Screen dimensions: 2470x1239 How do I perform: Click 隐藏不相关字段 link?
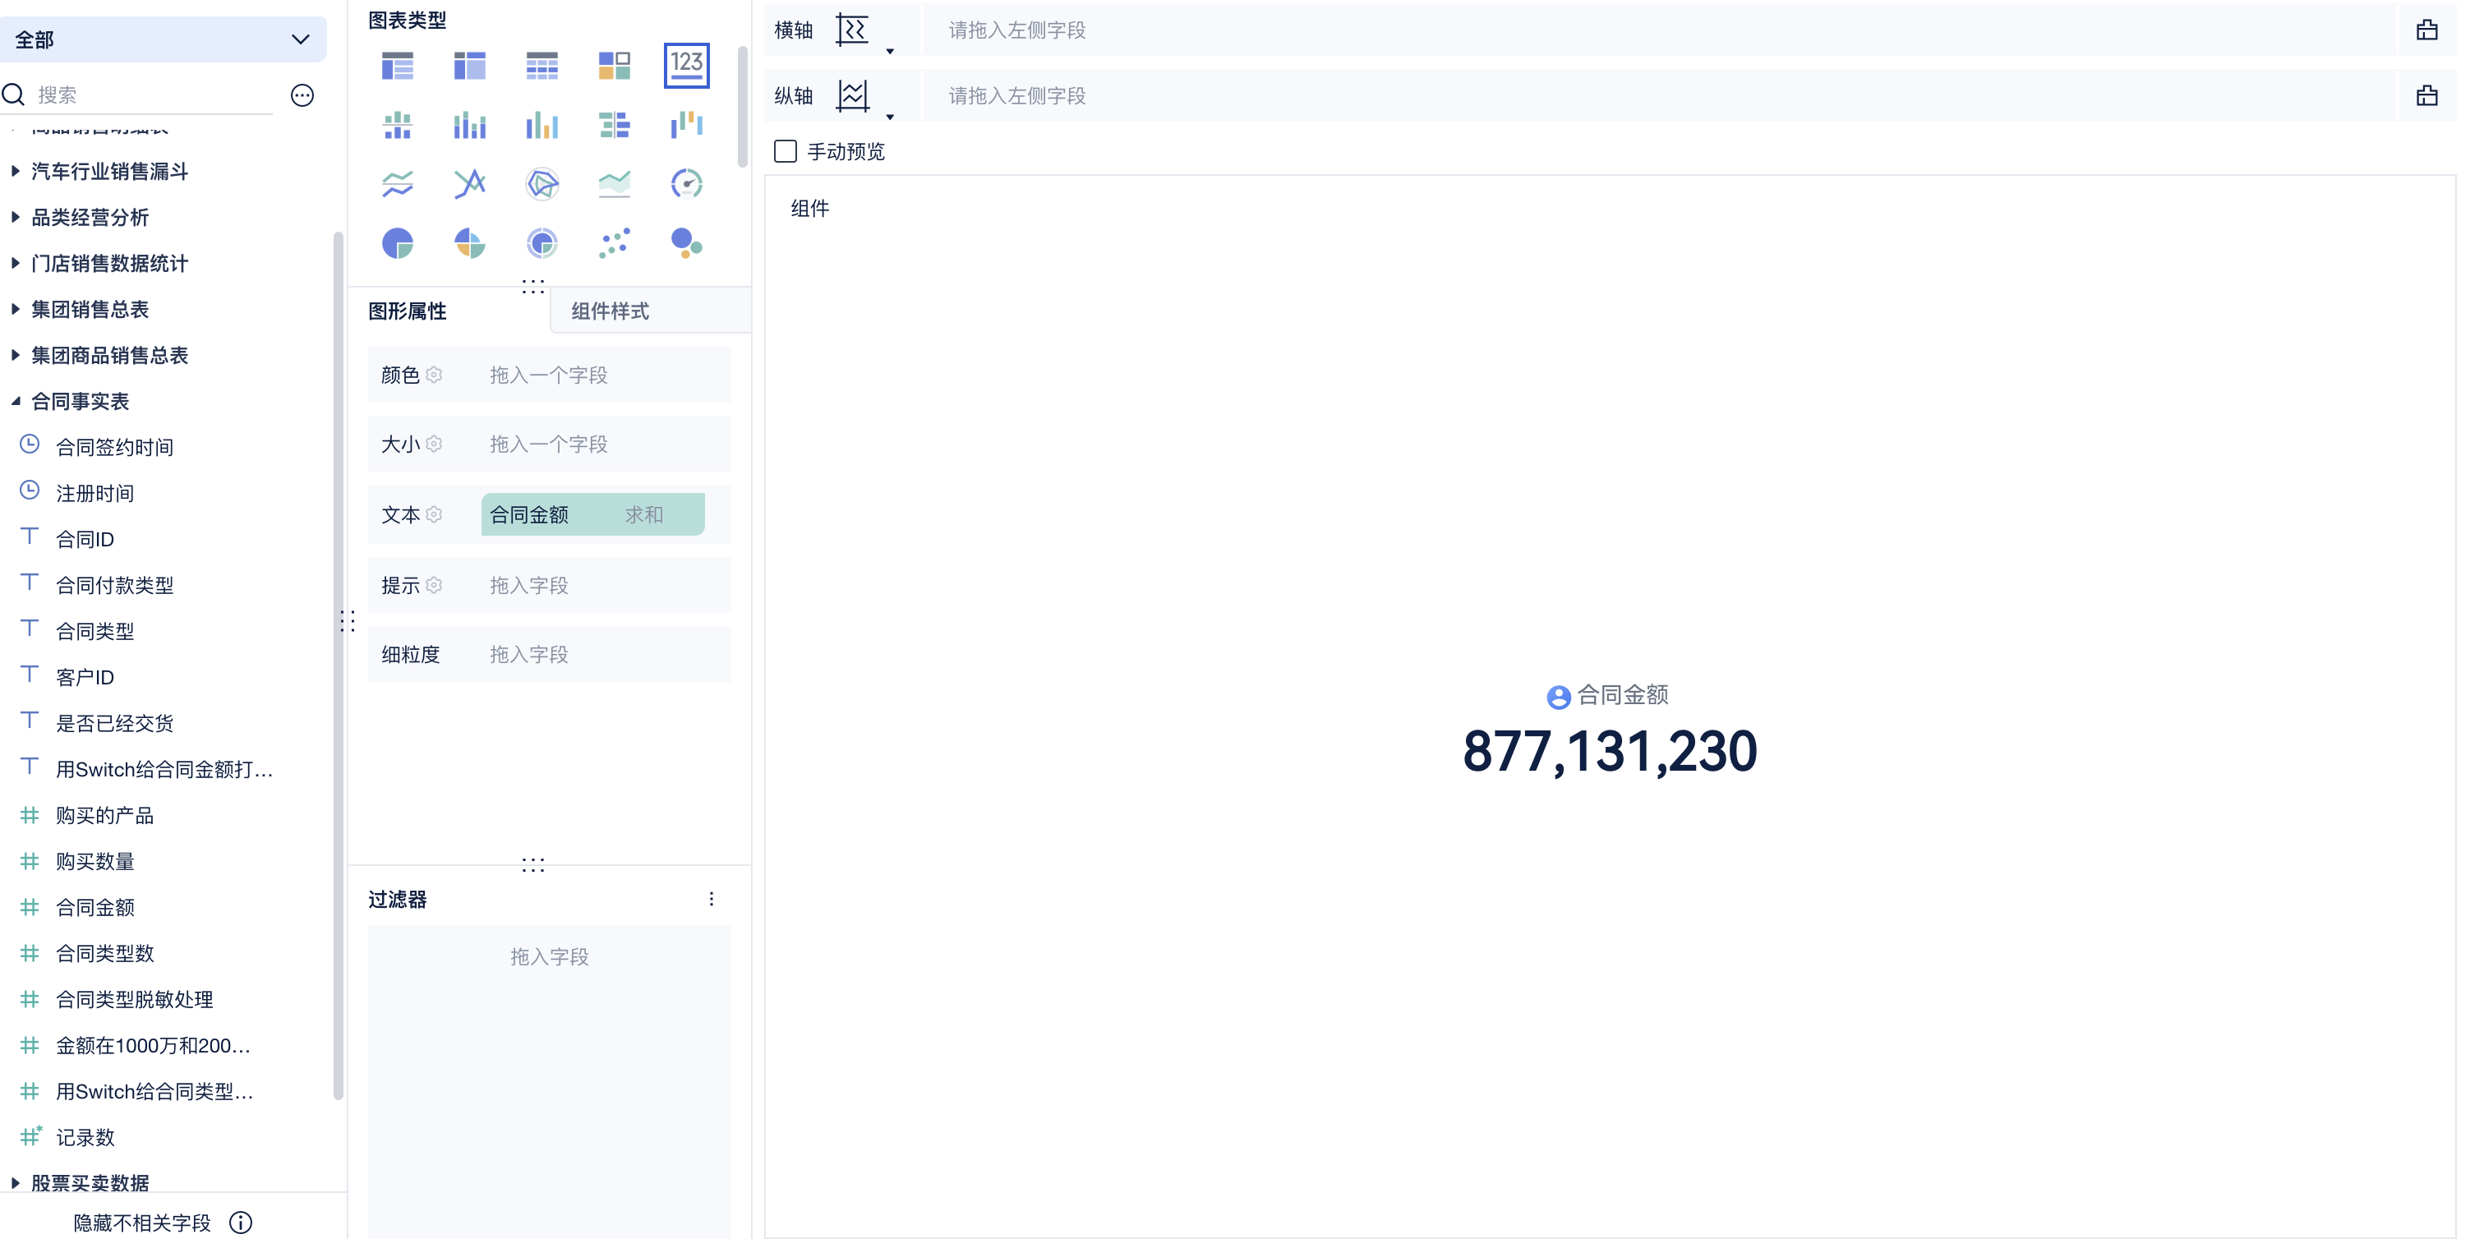point(142,1222)
